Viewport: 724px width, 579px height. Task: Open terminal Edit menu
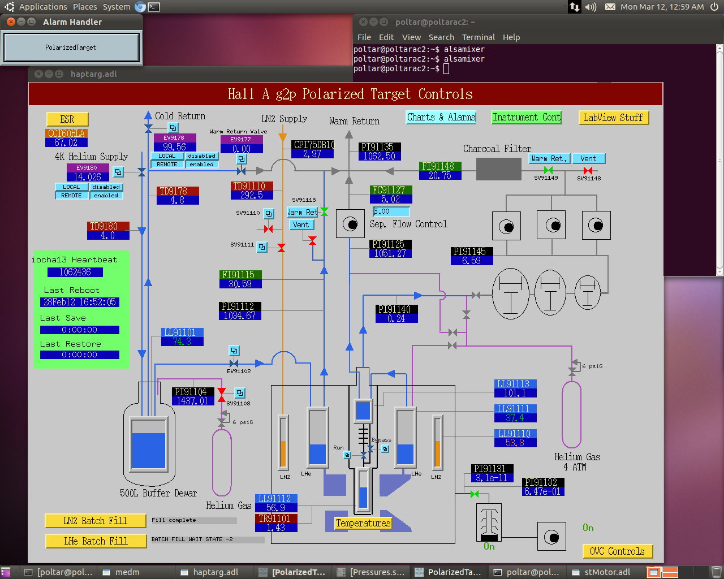click(386, 37)
